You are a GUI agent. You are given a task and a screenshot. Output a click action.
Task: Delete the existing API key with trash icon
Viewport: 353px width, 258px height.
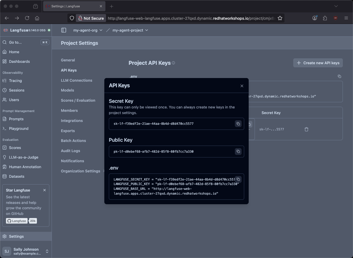coord(306,129)
